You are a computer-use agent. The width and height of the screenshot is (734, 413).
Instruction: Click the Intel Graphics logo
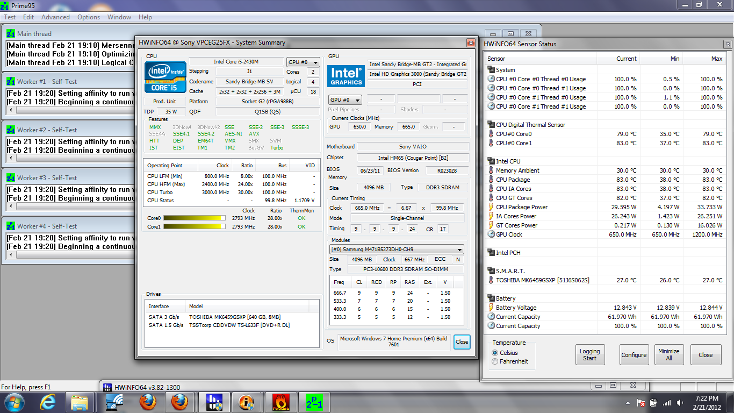point(347,76)
